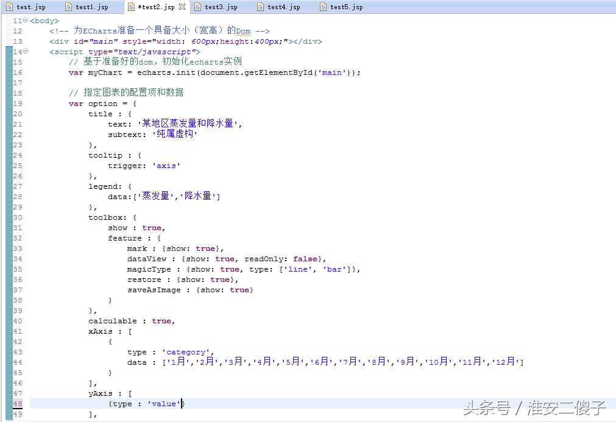Click the 'readOnly: false' setting
This screenshot has width=616, height=422.
tap(281, 259)
